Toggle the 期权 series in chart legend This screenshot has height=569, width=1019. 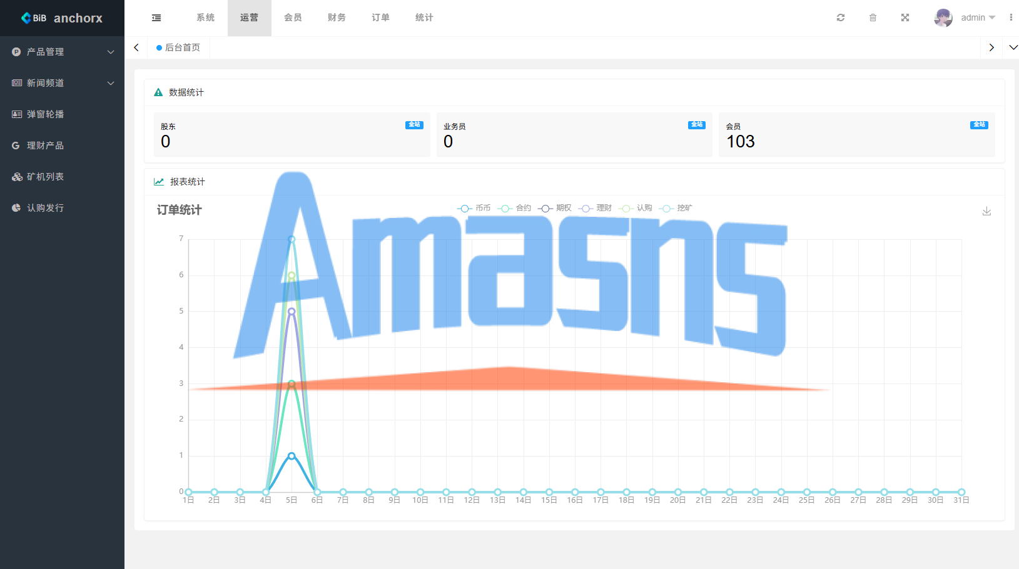554,208
